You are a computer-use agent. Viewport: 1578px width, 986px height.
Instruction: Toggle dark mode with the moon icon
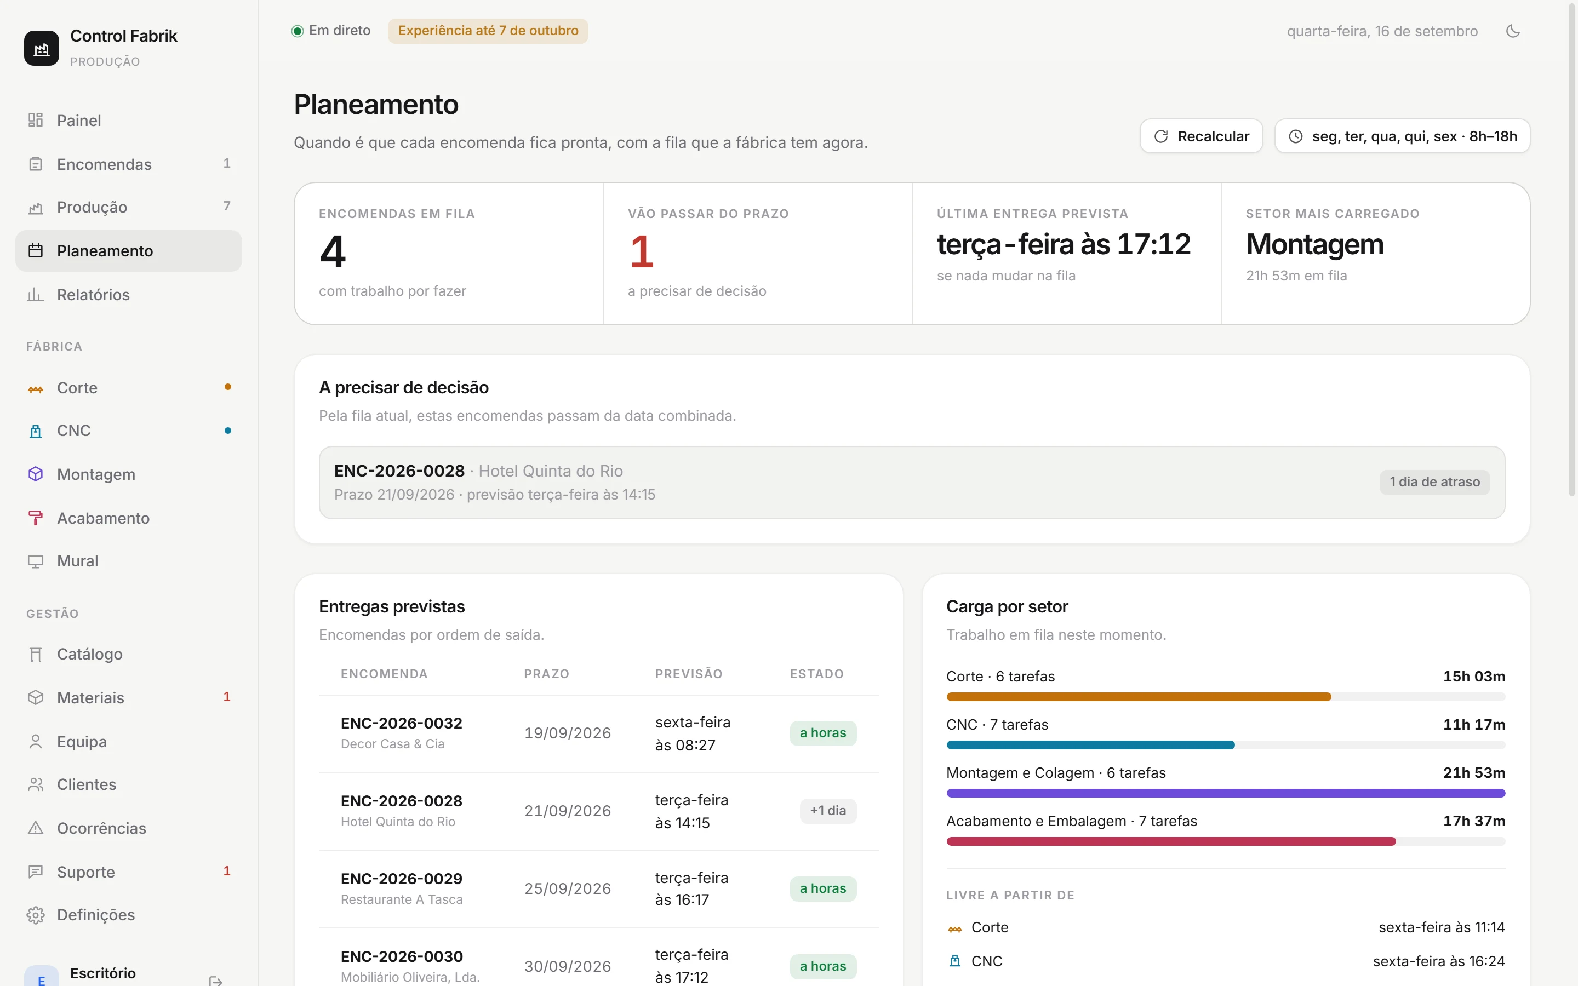click(x=1513, y=31)
